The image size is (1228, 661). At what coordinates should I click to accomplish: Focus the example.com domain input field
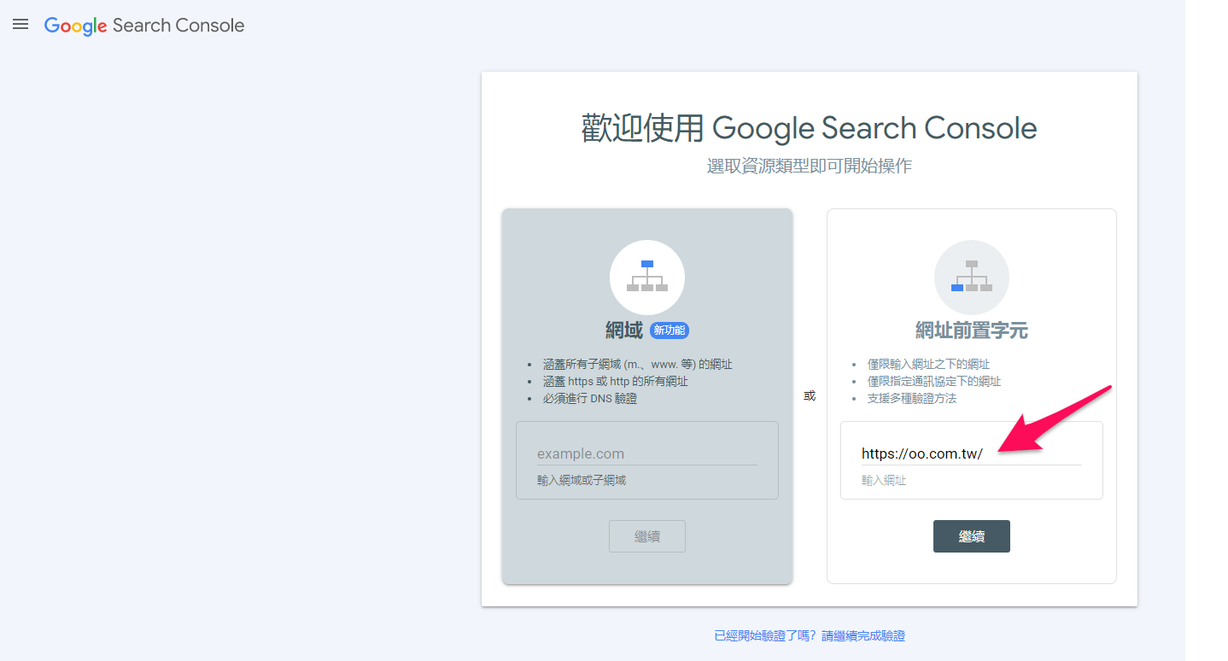[x=647, y=453]
